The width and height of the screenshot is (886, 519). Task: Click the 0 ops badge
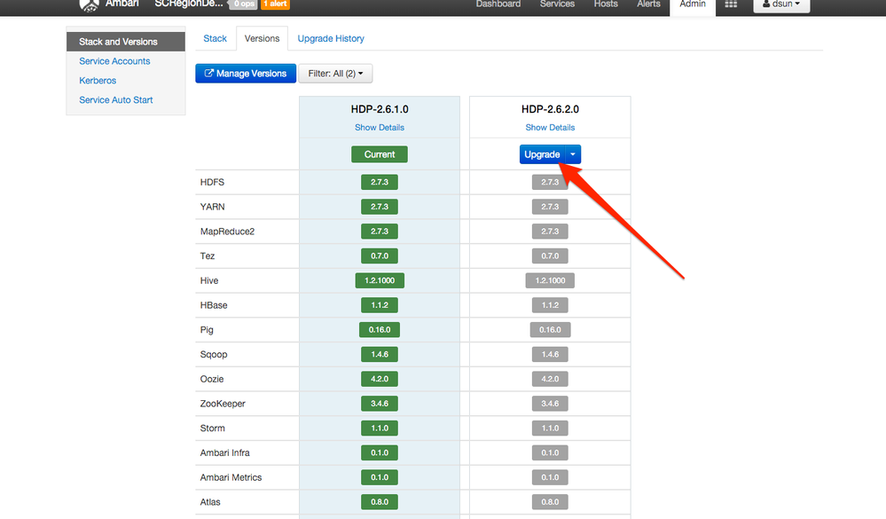[x=244, y=4]
